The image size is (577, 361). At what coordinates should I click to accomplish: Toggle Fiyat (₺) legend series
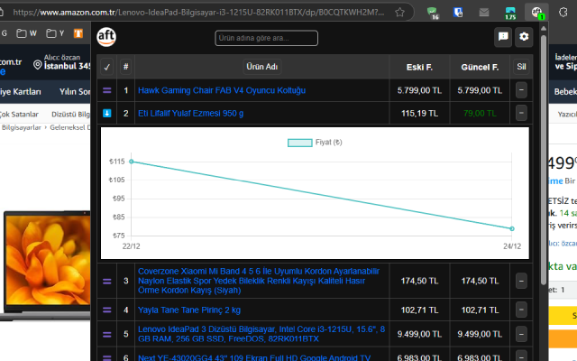click(315, 143)
